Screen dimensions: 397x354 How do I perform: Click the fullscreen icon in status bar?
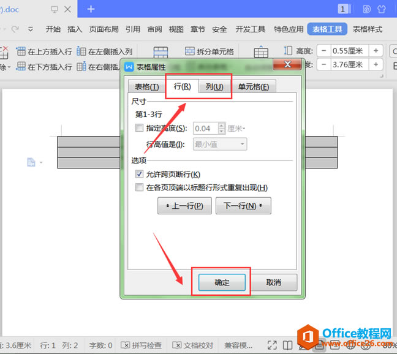(272, 345)
